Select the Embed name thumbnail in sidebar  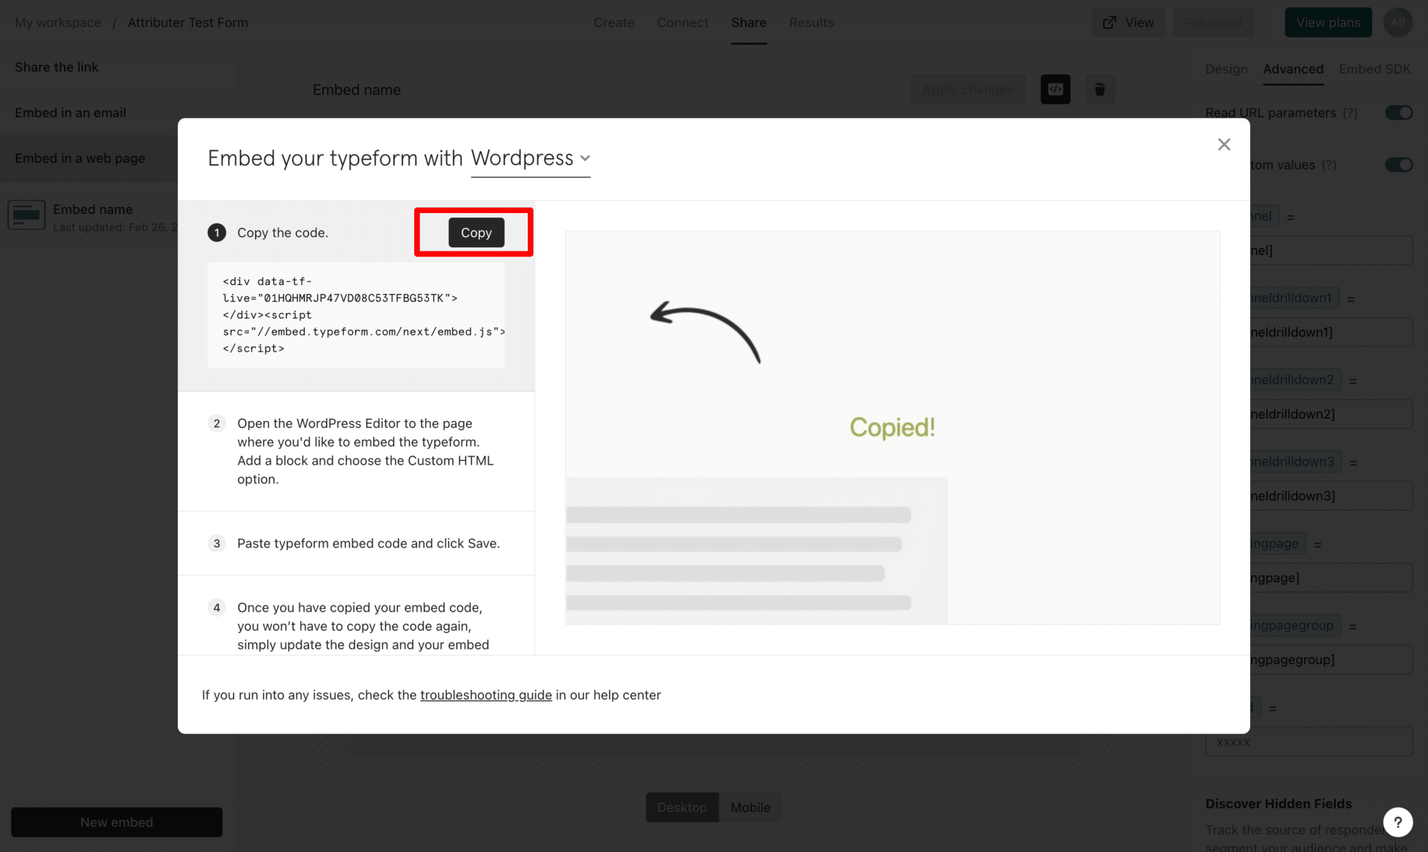pos(26,215)
